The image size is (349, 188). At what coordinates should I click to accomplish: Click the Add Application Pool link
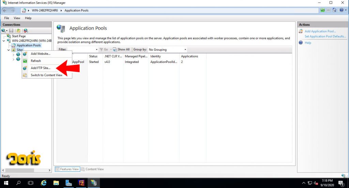320,31
